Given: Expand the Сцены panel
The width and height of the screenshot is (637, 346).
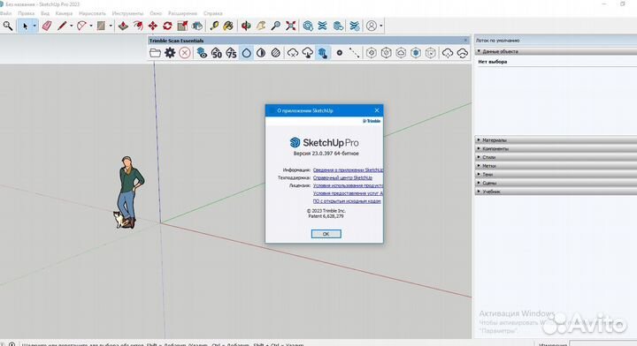Looking at the screenshot, I should coord(556,183).
